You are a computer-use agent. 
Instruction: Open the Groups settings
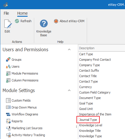click(16, 60)
